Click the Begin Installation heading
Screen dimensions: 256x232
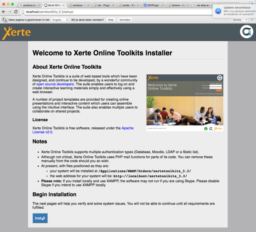coord(54,194)
